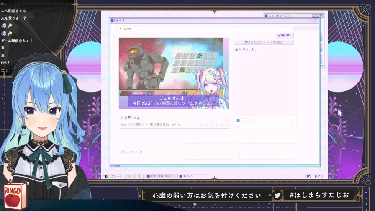
Task: Click the purple icon in the はいしん title bar
Action: 112,21
